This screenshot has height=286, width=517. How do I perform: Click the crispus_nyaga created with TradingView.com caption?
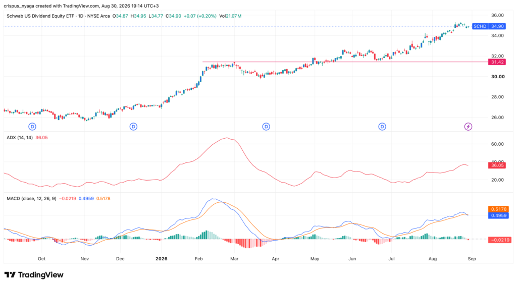pos(81,6)
